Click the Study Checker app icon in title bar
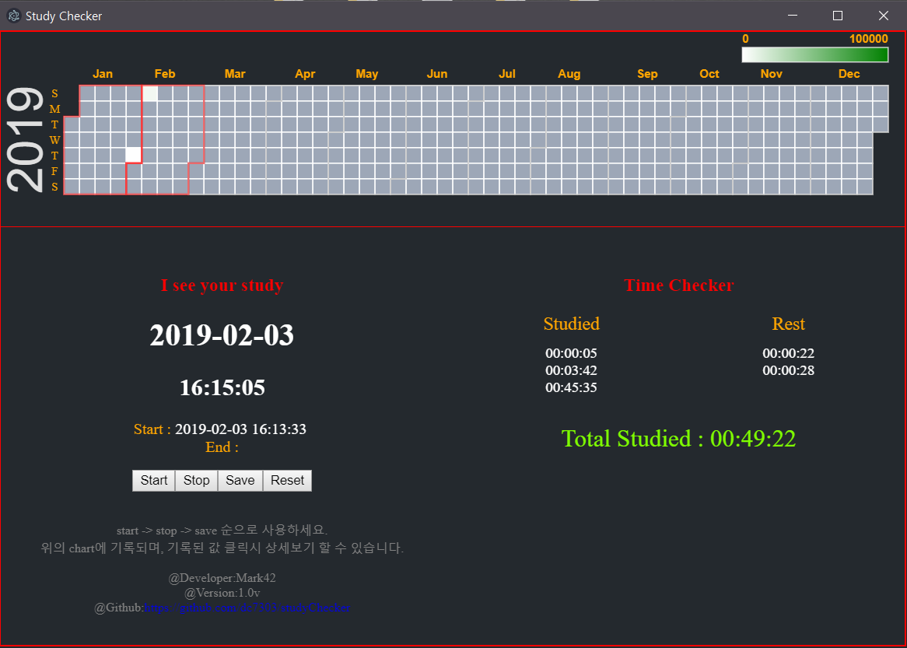The height and width of the screenshot is (648, 907). (13, 16)
